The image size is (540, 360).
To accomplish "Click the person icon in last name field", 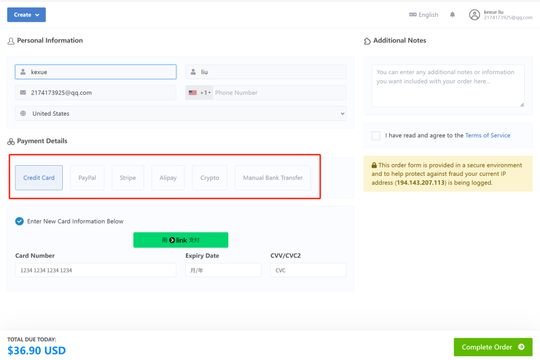I will click(193, 72).
